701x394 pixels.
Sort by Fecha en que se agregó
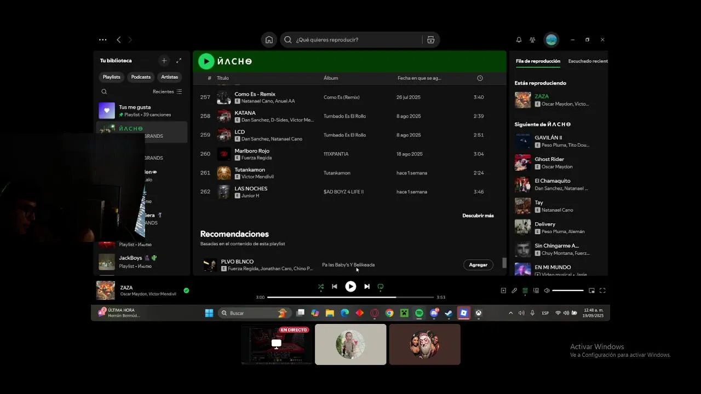click(x=419, y=78)
